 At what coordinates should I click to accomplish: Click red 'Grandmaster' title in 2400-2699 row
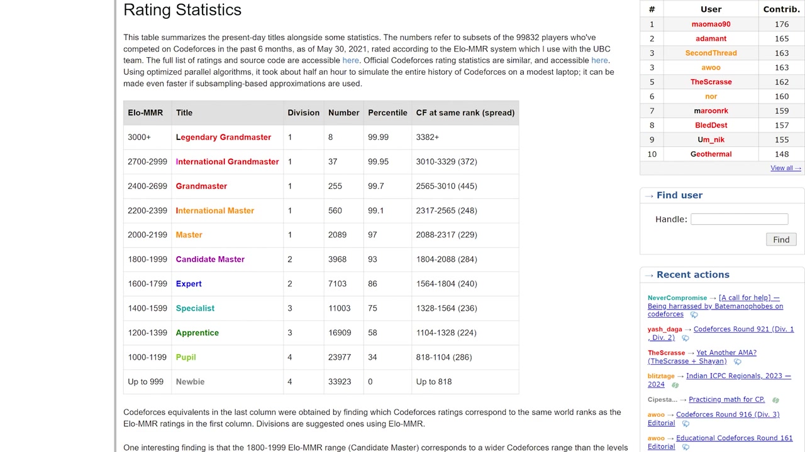click(x=201, y=186)
